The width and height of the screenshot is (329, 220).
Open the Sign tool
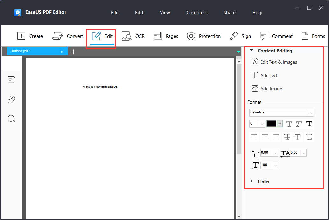pyautogui.click(x=240, y=36)
